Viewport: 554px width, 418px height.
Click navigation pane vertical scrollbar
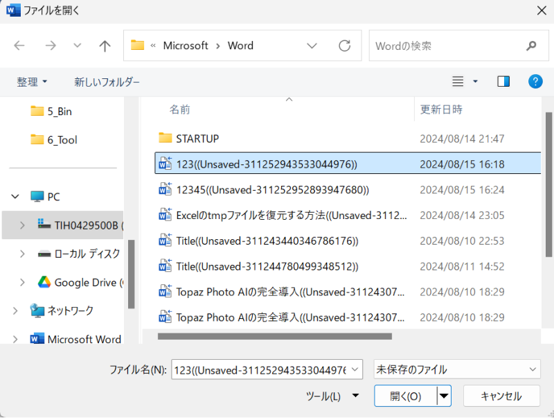tap(131, 274)
